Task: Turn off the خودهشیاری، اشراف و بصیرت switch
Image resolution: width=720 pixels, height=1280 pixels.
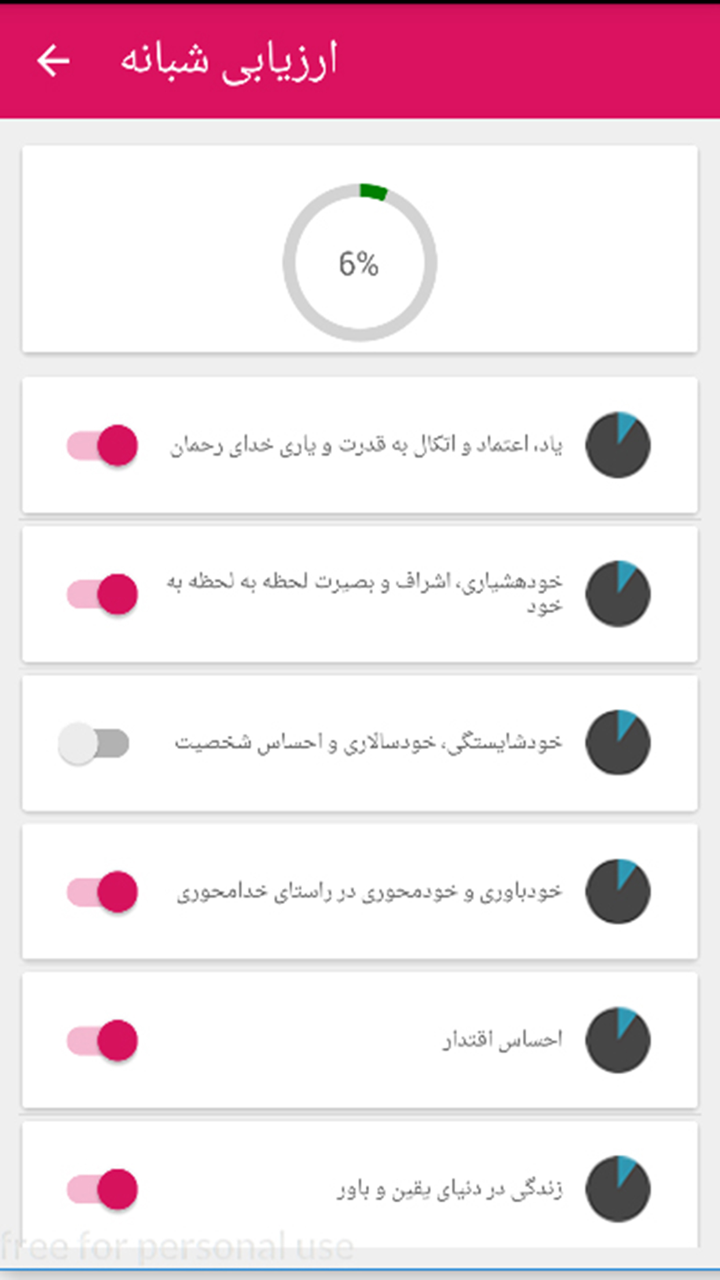Action: pos(102,594)
